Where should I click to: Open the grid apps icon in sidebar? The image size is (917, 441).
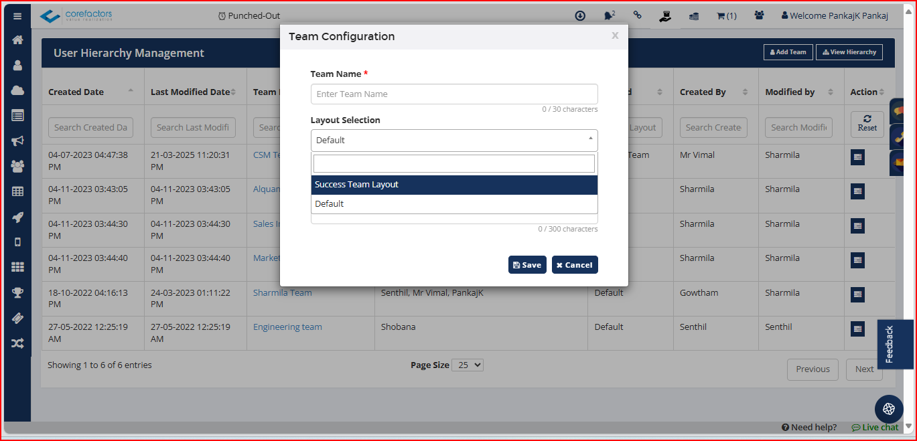click(17, 267)
